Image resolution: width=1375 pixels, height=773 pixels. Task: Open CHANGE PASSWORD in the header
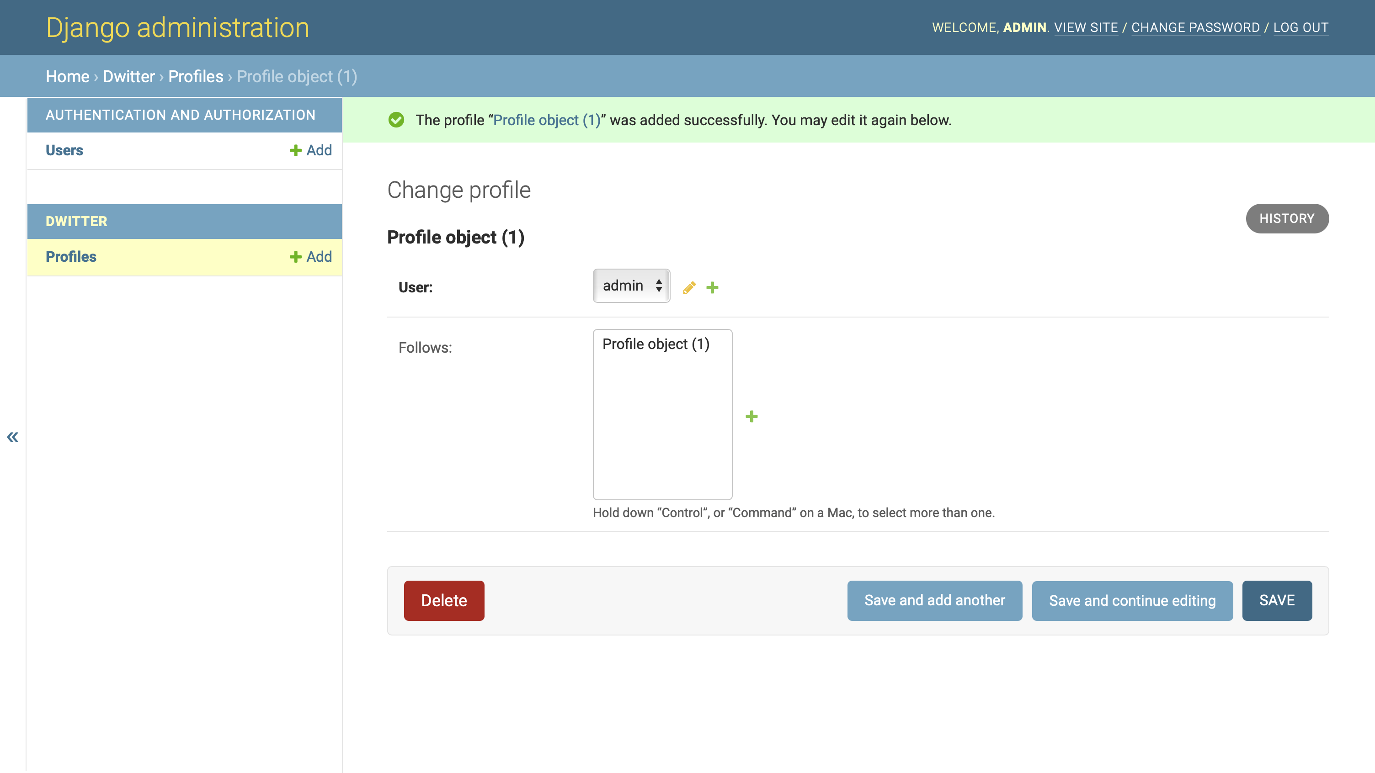[1196, 27]
